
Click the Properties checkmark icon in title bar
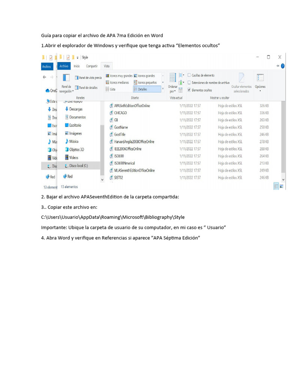[x=68, y=57]
